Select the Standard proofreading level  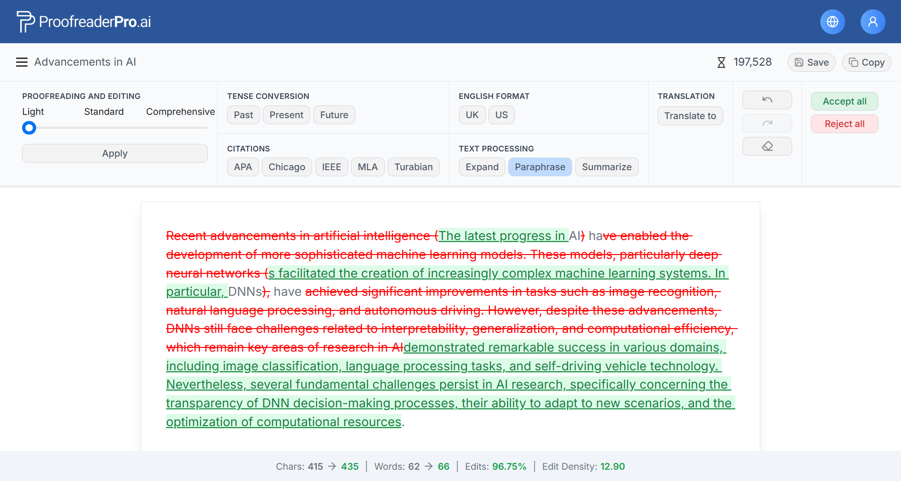tap(104, 112)
